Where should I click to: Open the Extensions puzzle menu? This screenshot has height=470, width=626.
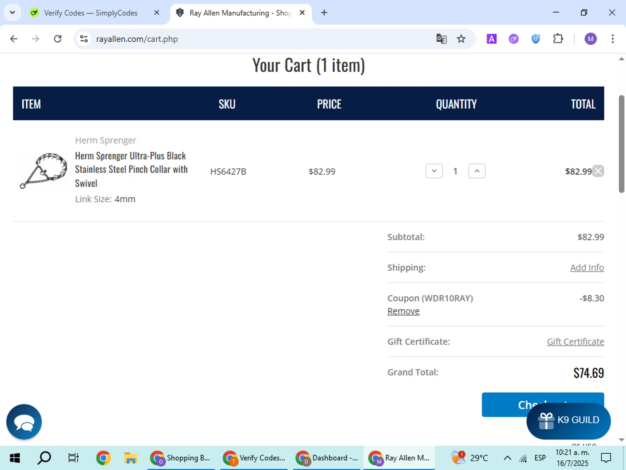click(x=558, y=39)
